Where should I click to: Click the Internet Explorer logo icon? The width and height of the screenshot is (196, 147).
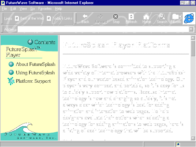click(x=189, y=18)
